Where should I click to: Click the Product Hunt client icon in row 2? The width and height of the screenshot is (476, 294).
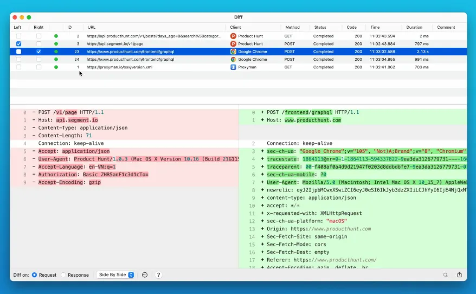(x=233, y=36)
